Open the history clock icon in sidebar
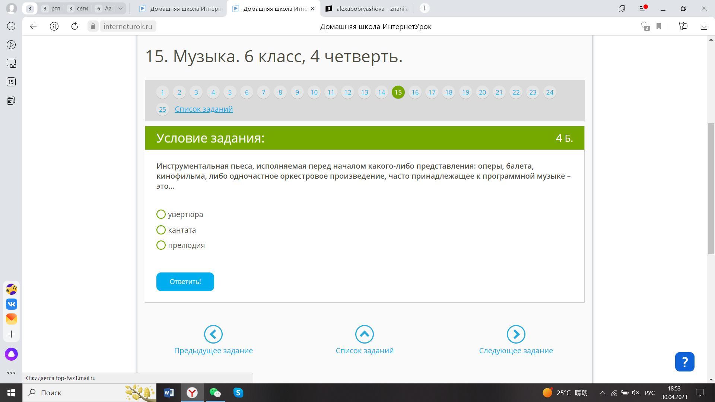Image resolution: width=715 pixels, height=402 pixels. [x=11, y=26]
